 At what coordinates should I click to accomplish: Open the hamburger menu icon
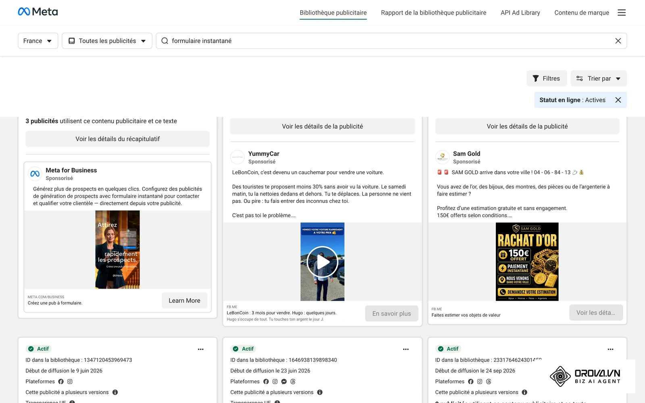(622, 12)
